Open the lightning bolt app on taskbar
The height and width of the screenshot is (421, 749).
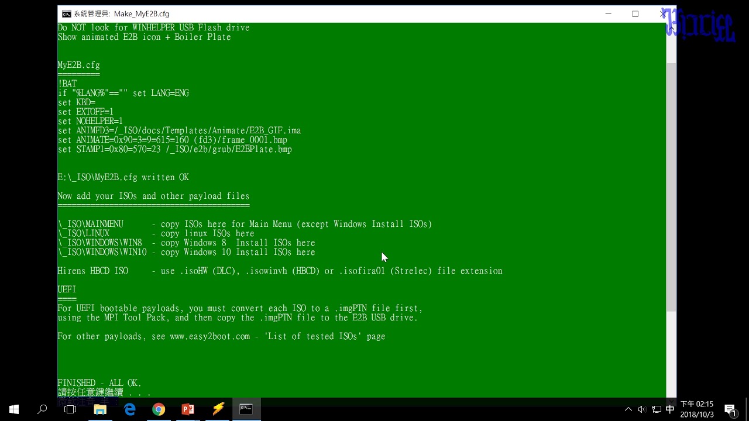(x=218, y=409)
